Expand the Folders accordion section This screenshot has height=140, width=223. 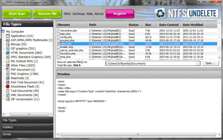(28, 127)
